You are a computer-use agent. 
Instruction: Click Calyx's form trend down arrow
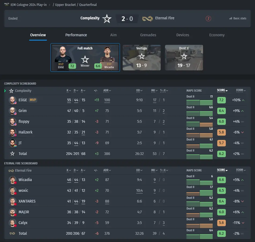click(x=243, y=223)
